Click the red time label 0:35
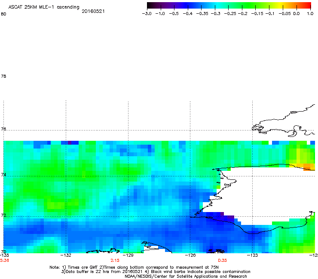The width and height of the screenshot is (318, 279). click(x=222, y=261)
